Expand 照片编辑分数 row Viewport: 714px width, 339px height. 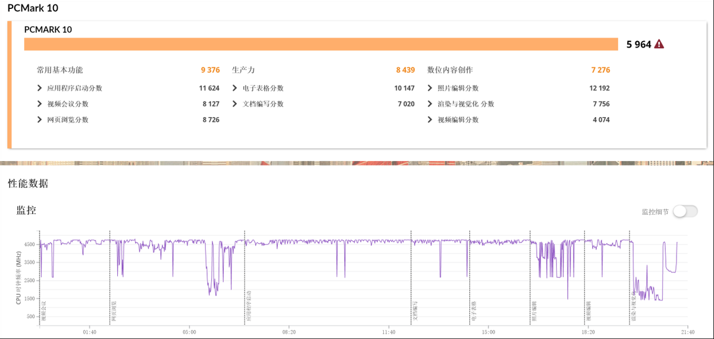pyautogui.click(x=430, y=88)
